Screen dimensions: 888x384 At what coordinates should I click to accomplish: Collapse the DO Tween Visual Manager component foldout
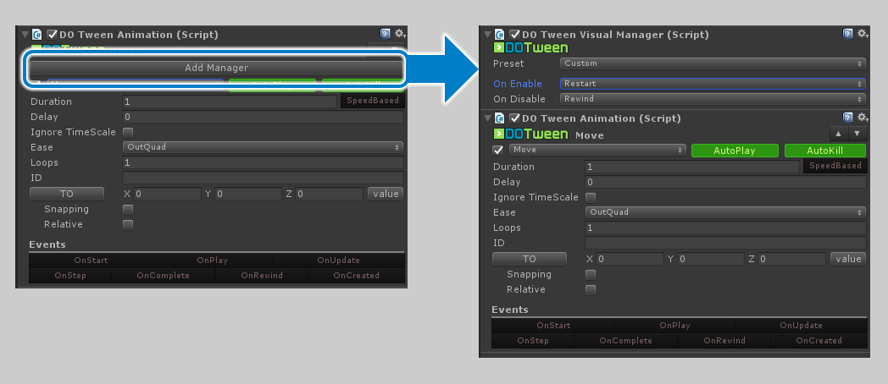tap(486, 35)
